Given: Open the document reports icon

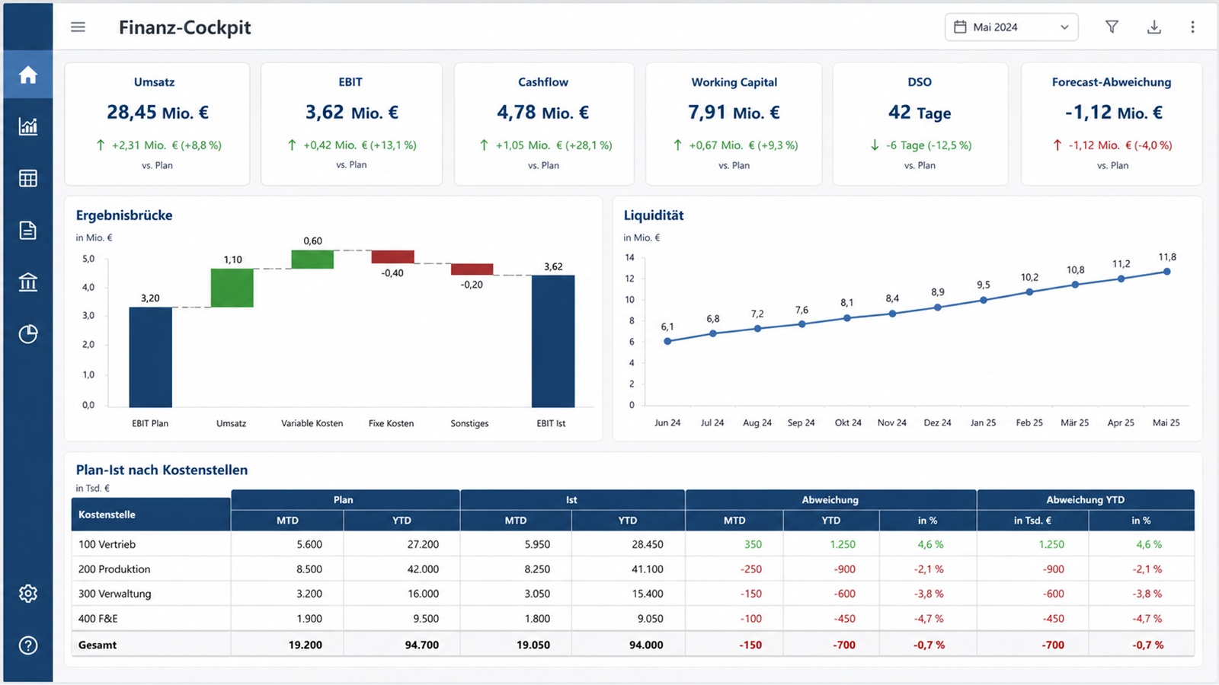Looking at the screenshot, I should point(28,230).
